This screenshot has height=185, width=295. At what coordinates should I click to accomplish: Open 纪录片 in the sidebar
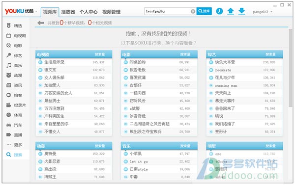pos(16,105)
